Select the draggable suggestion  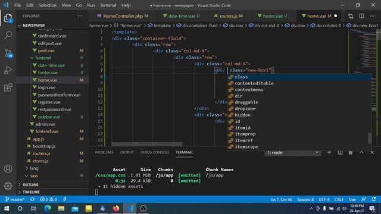point(299,102)
